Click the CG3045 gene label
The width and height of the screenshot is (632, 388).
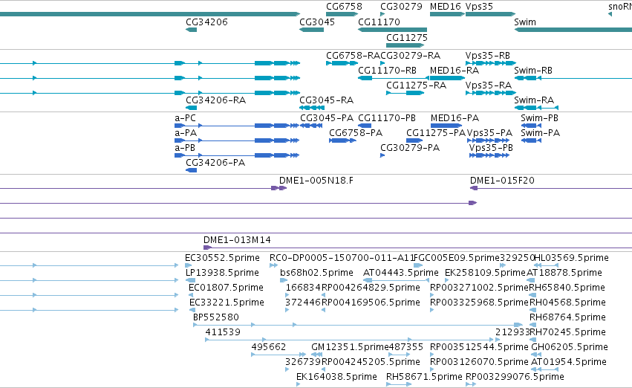[x=317, y=22]
